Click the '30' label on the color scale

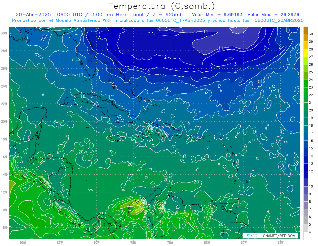click(x=311, y=34)
